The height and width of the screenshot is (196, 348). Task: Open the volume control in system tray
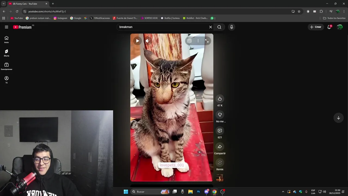tap(324, 192)
